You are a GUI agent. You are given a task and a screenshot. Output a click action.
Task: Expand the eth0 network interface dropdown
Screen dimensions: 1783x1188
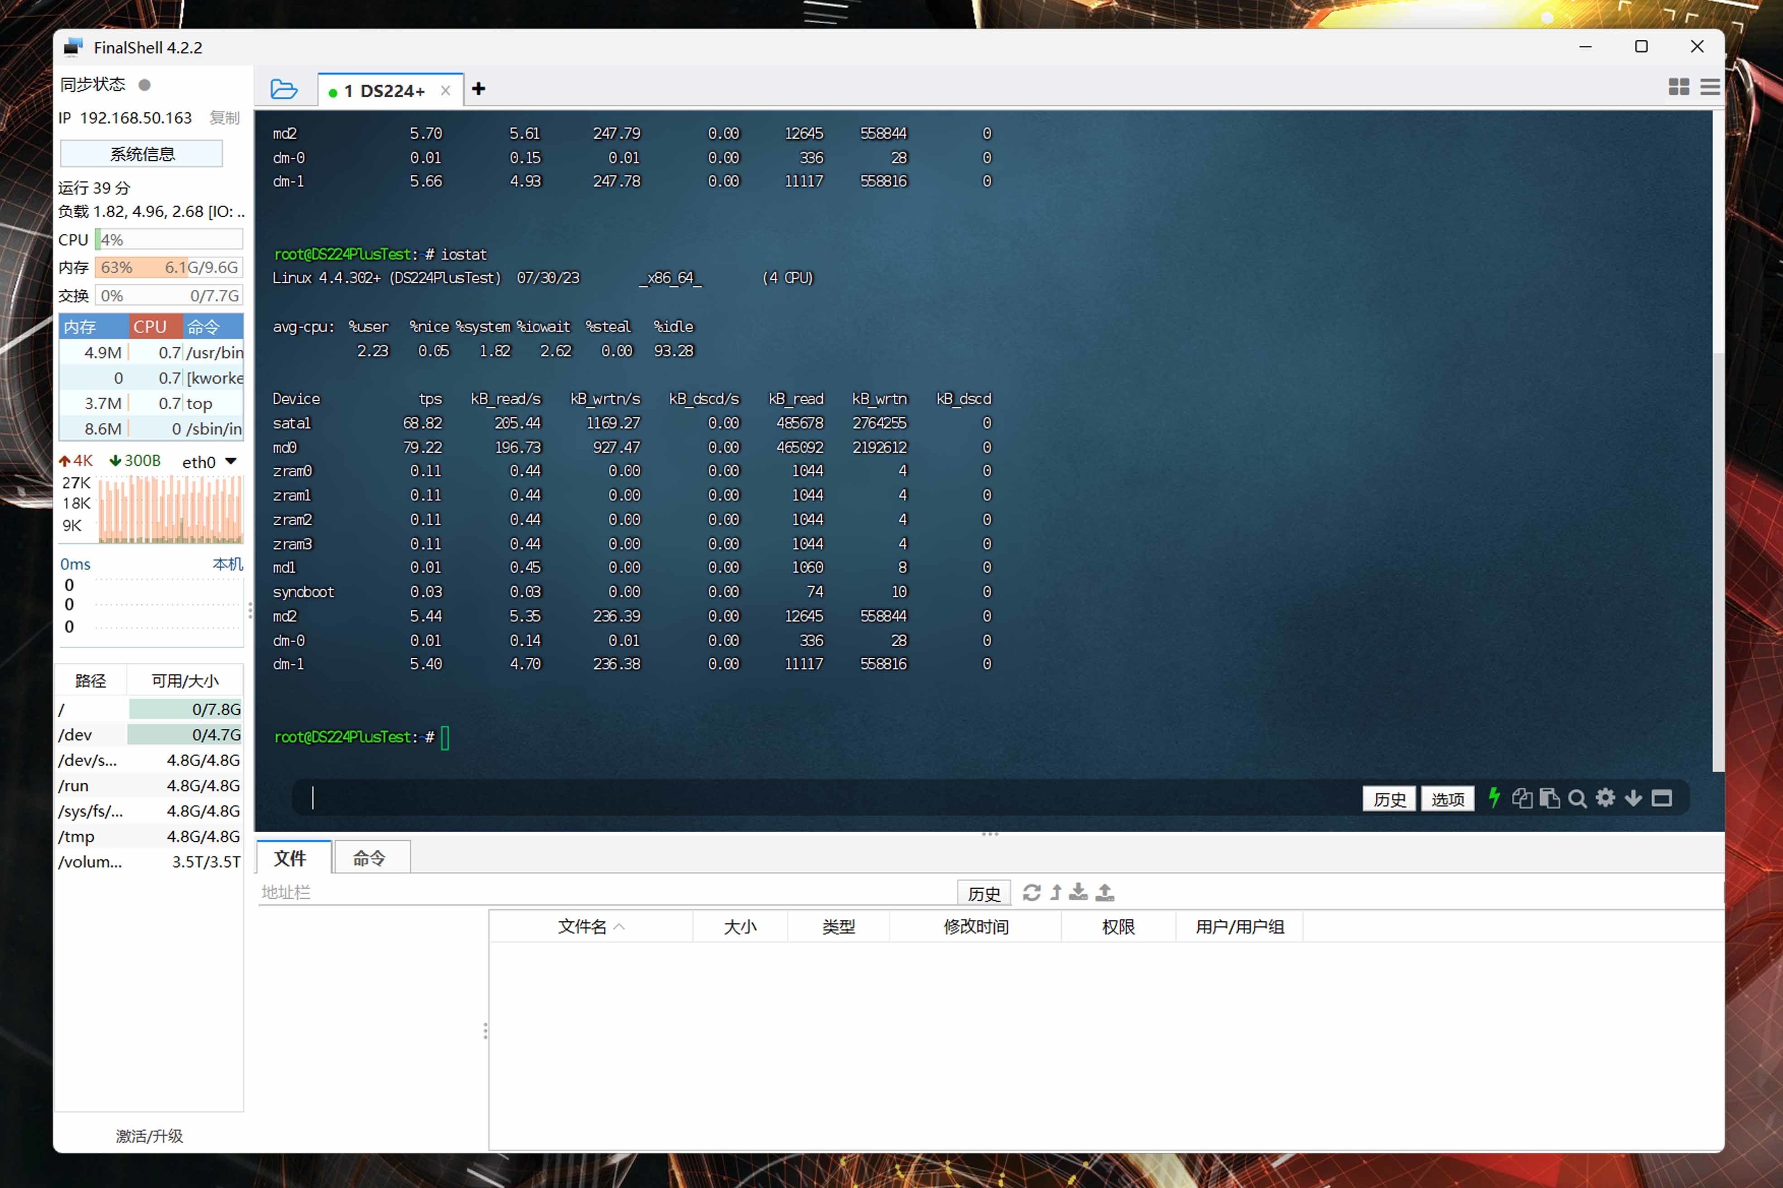231,461
